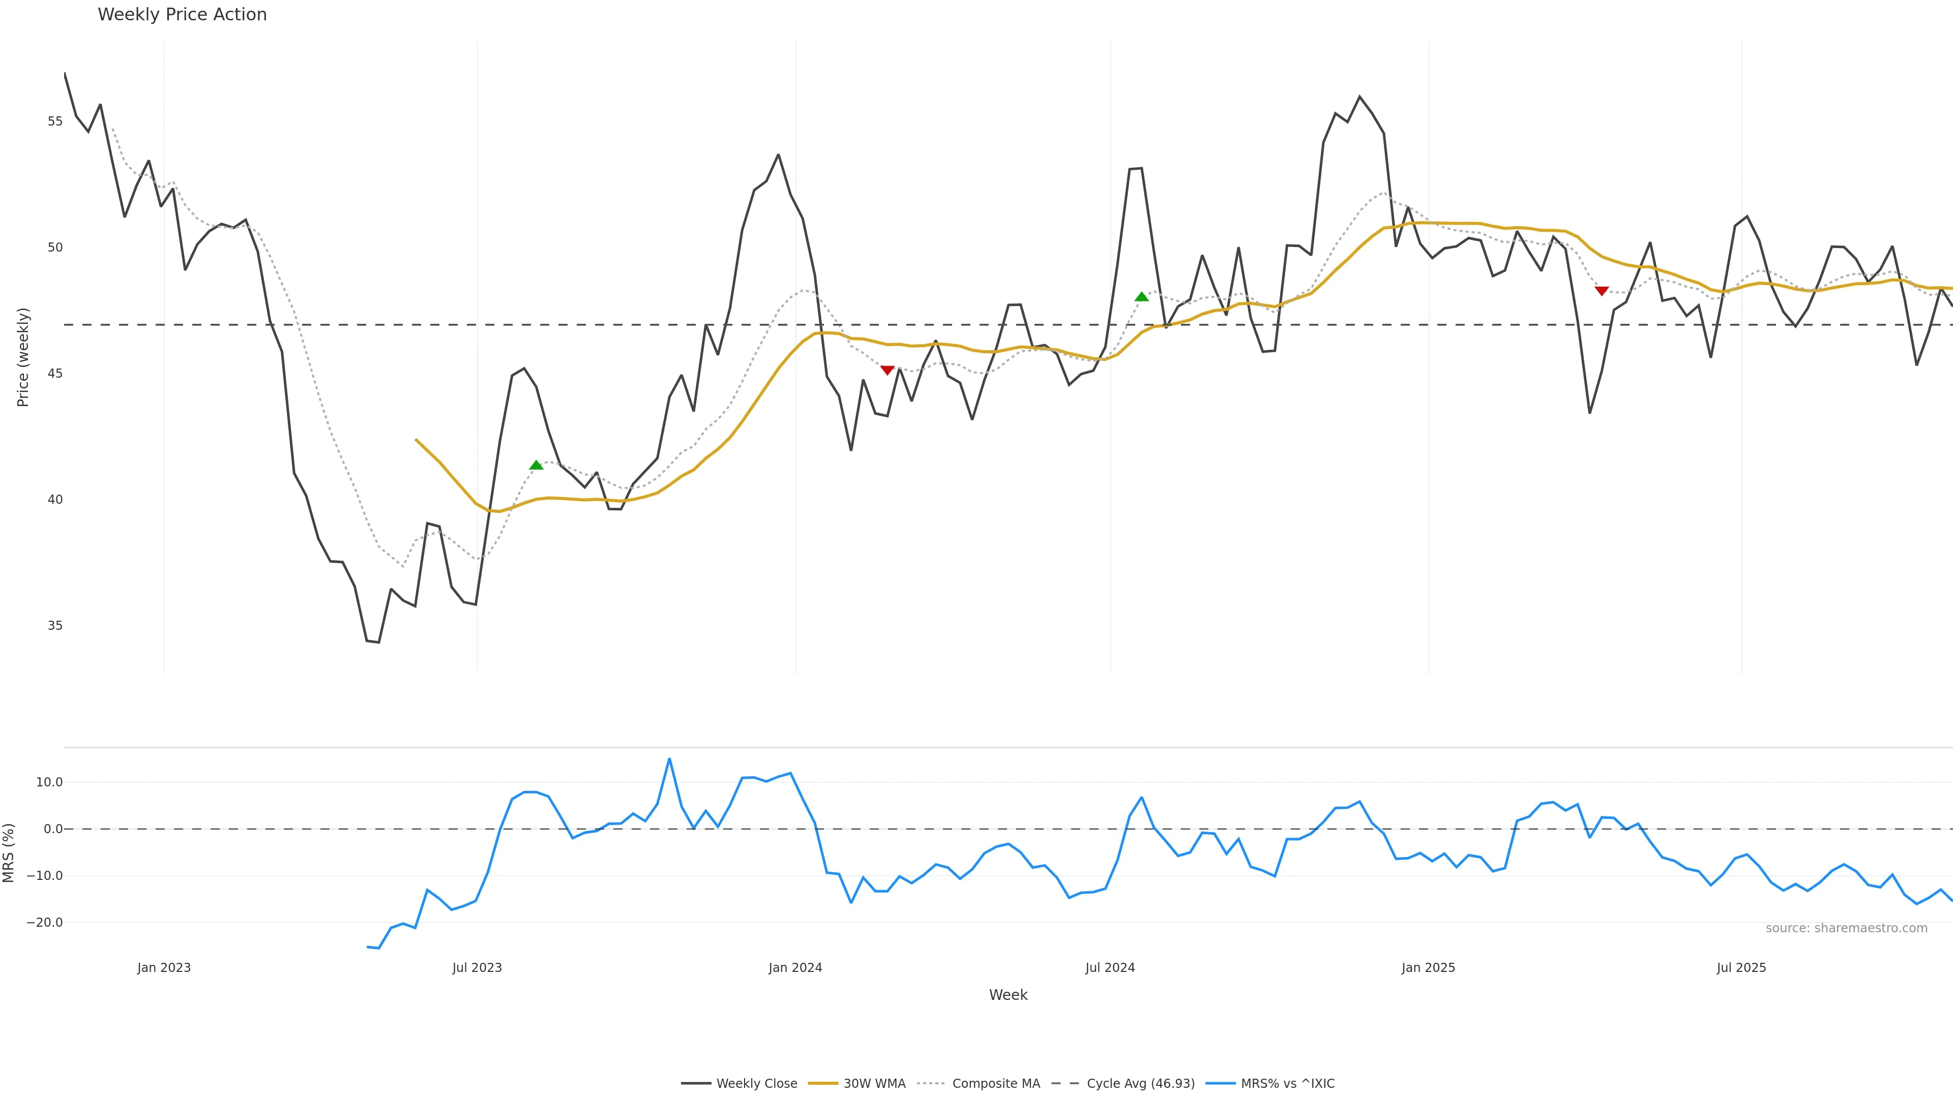Toggle the Weekly Close series label in legend
The width and height of the screenshot is (1953, 1098).
(x=756, y=1084)
